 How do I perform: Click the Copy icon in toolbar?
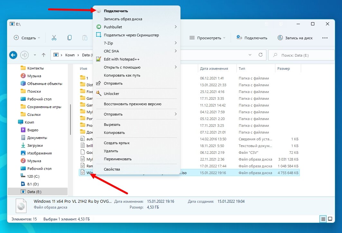click(69, 38)
